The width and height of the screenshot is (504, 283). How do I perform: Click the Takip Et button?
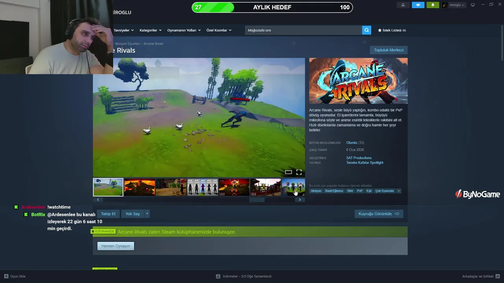pyautogui.click(x=108, y=214)
